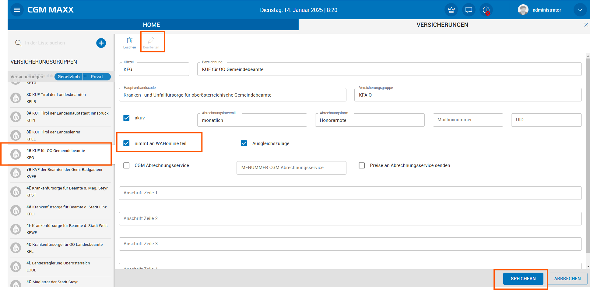Open the chat messages icon
The width and height of the screenshot is (590, 290).
click(469, 10)
